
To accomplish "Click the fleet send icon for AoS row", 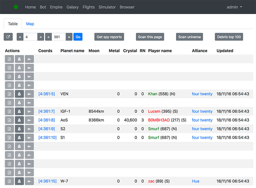I will pos(29,120).
